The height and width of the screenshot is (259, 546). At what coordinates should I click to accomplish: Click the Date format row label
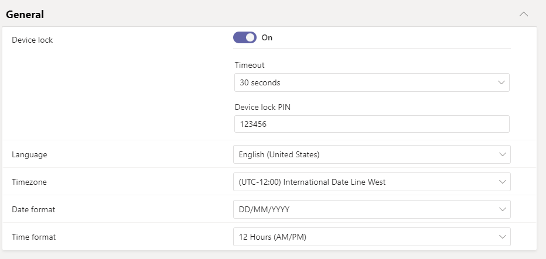click(33, 209)
